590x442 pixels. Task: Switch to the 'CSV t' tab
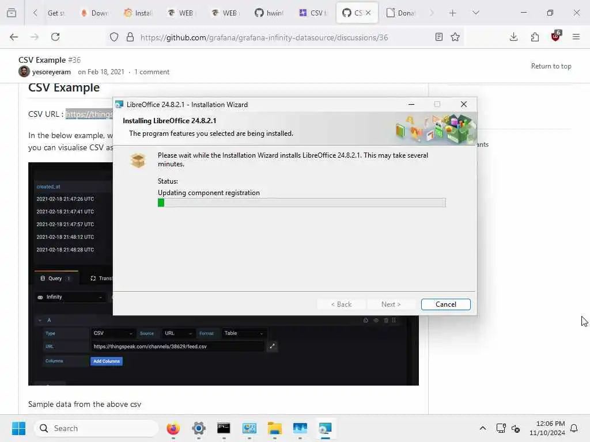coord(313,13)
